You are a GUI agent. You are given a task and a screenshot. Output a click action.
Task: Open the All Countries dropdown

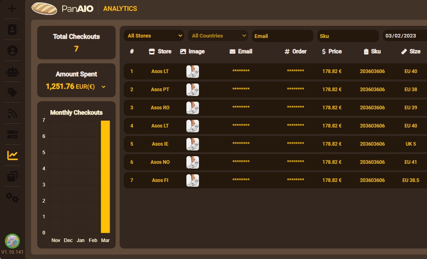pos(218,36)
